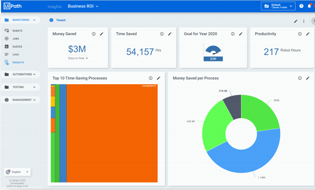Expand the Testing section

pyautogui.click(x=34, y=87)
